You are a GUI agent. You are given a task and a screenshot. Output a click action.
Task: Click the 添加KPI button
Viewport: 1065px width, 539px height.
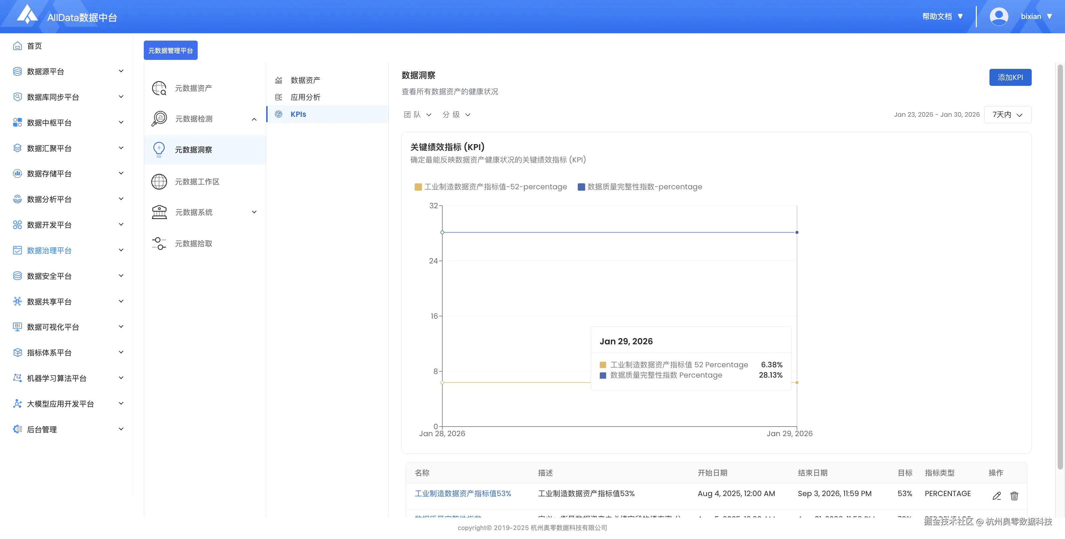[x=1010, y=77]
